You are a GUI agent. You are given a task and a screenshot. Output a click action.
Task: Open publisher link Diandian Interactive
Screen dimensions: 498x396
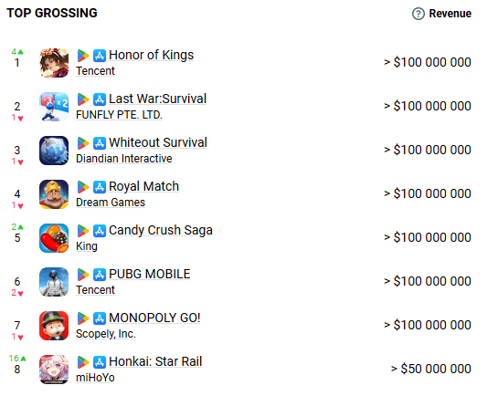pos(124,159)
